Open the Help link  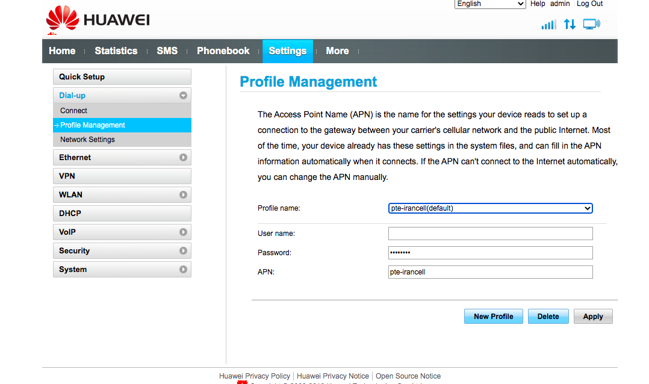click(538, 4)
